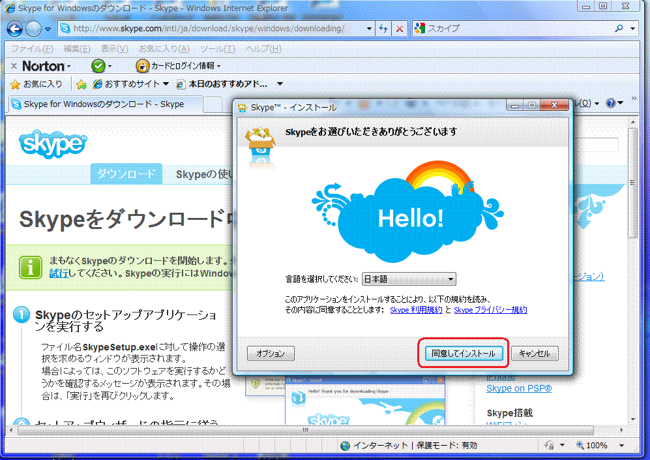
Task: Click the 試行 link on the webpage
Action: (59, 273)
